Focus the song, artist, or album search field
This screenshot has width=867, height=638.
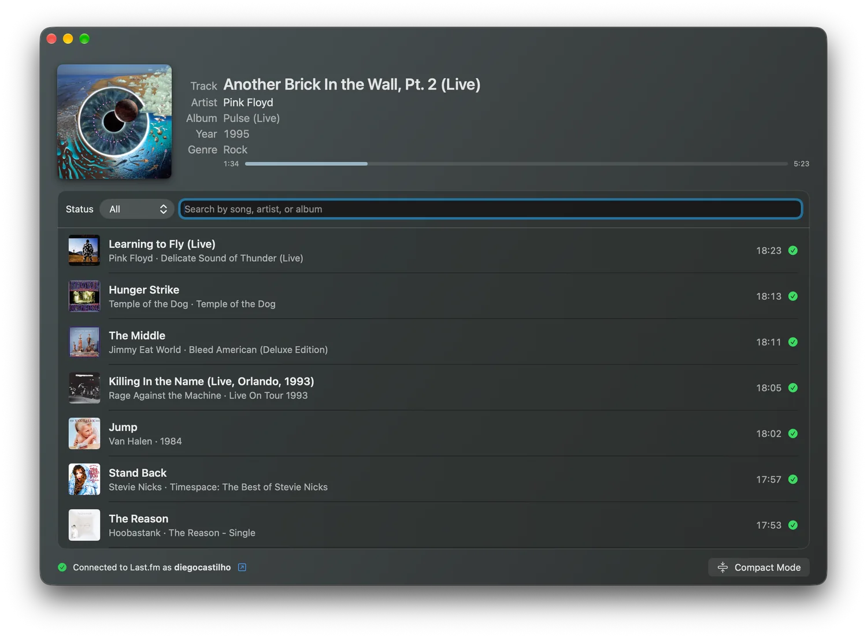pos(490,209)
